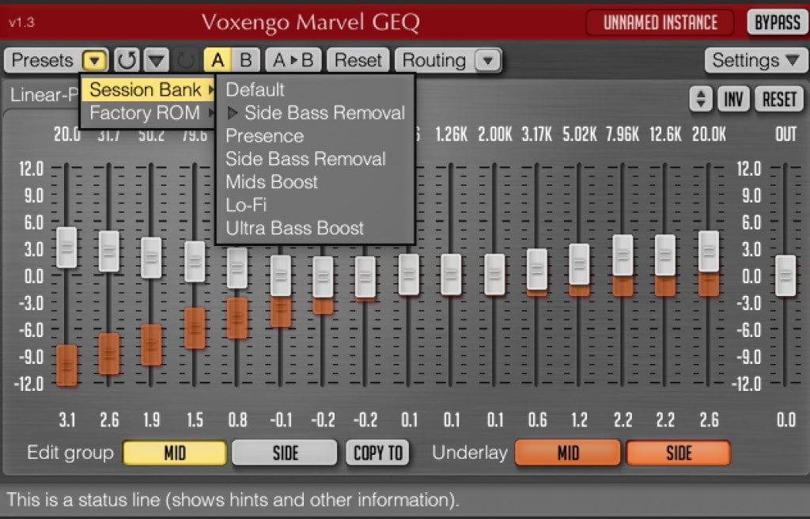Open the Presets dropdown arrow
Image resolution: width=810 pixels, height=519 pixels.
(x=95, y=60)
